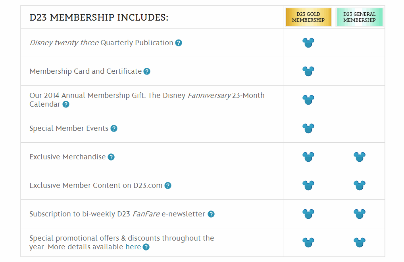Click Gold Mickey icon for Quarterly Publication

(x=308, y=43)
